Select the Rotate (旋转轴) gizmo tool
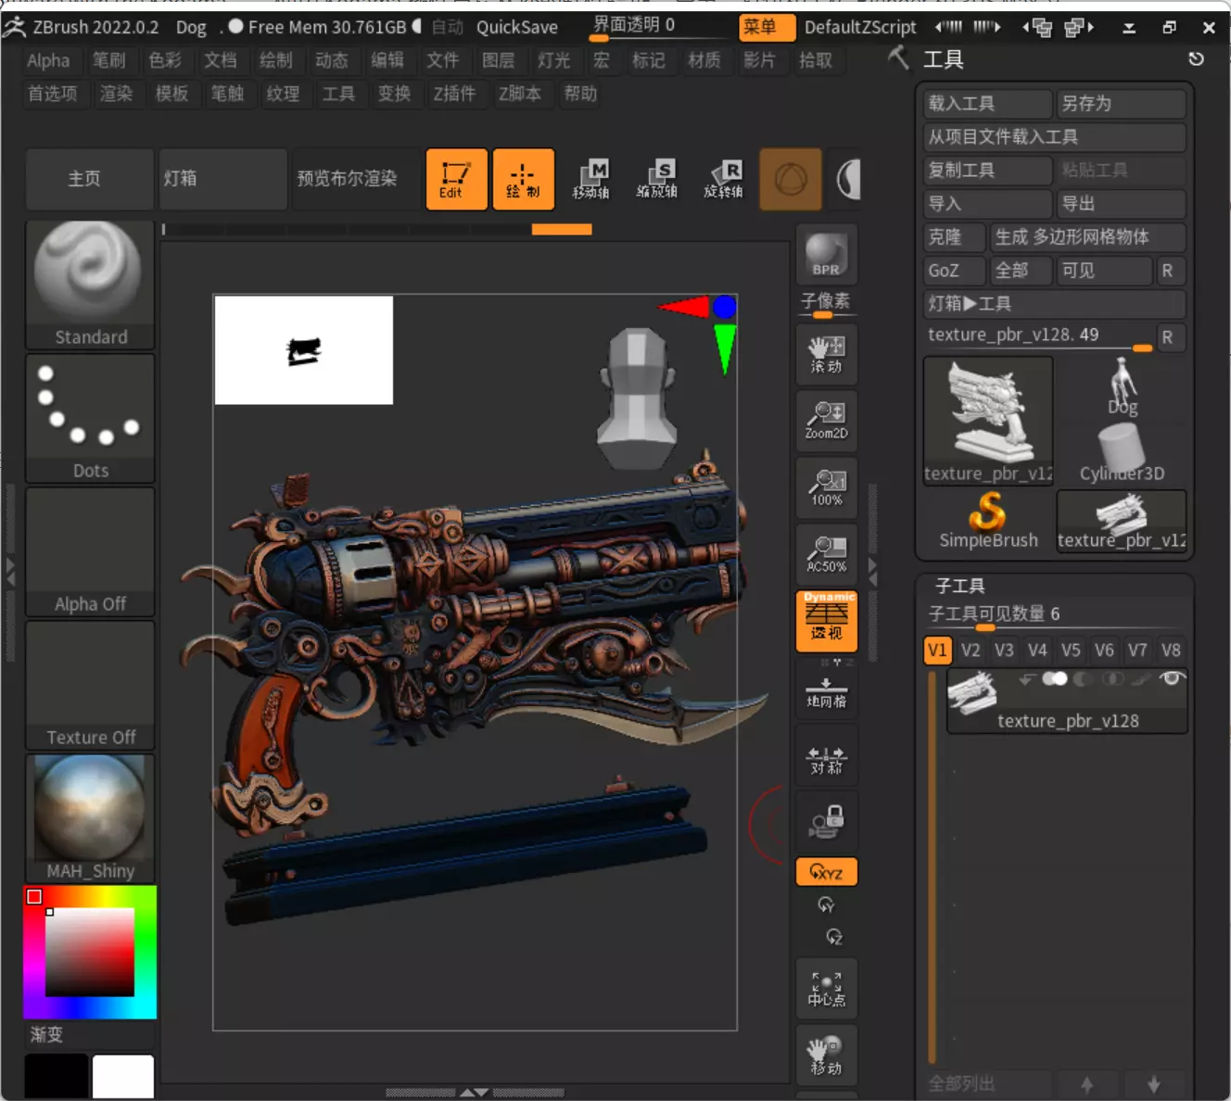The image size is (1231, 1101). point(724,179)
